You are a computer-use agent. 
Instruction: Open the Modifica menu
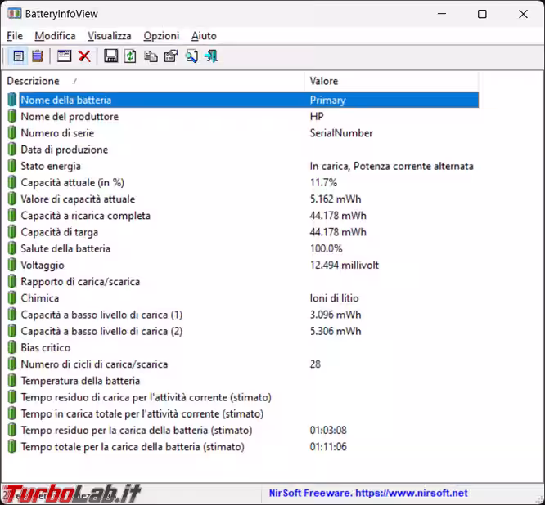[x=55, y=36]
